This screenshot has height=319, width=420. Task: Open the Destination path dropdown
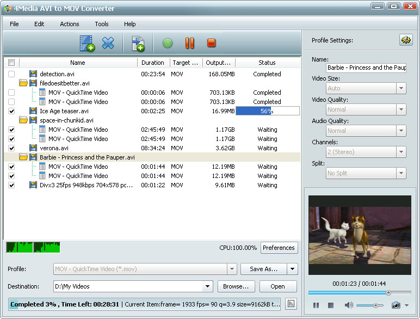(x=207, y=286)
